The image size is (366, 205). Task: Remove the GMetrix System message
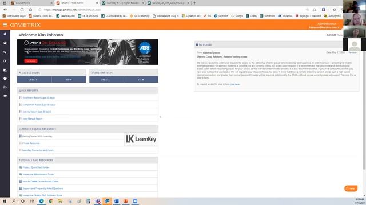tap(352, 52)
